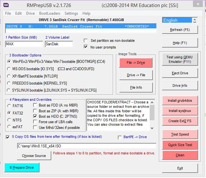Open the Edit menu
The width and height of the screenshot is (206, 178).
(x=18, y=13)
